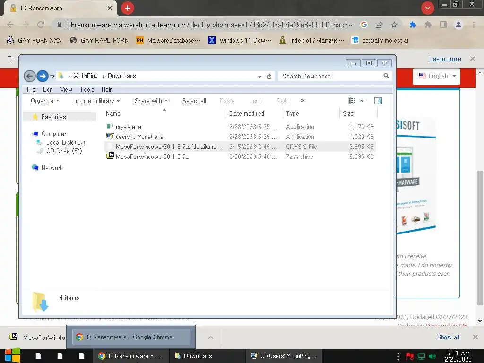The height and width of the screenshot is (363, 484).
Task: Sort files by Size column
Action: [x=358, y=113]
